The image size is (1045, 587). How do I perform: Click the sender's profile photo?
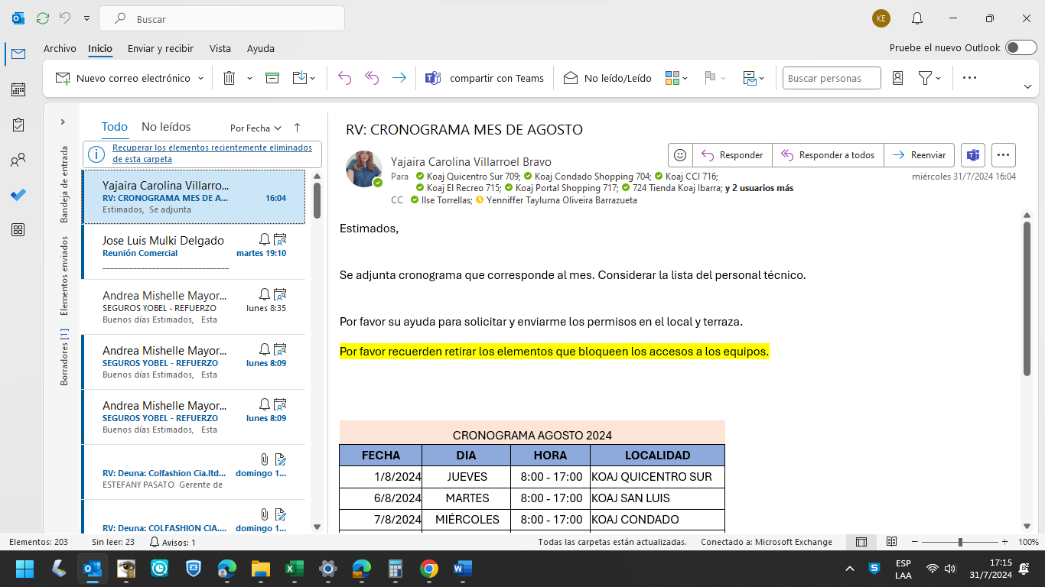tap(364, 169)
